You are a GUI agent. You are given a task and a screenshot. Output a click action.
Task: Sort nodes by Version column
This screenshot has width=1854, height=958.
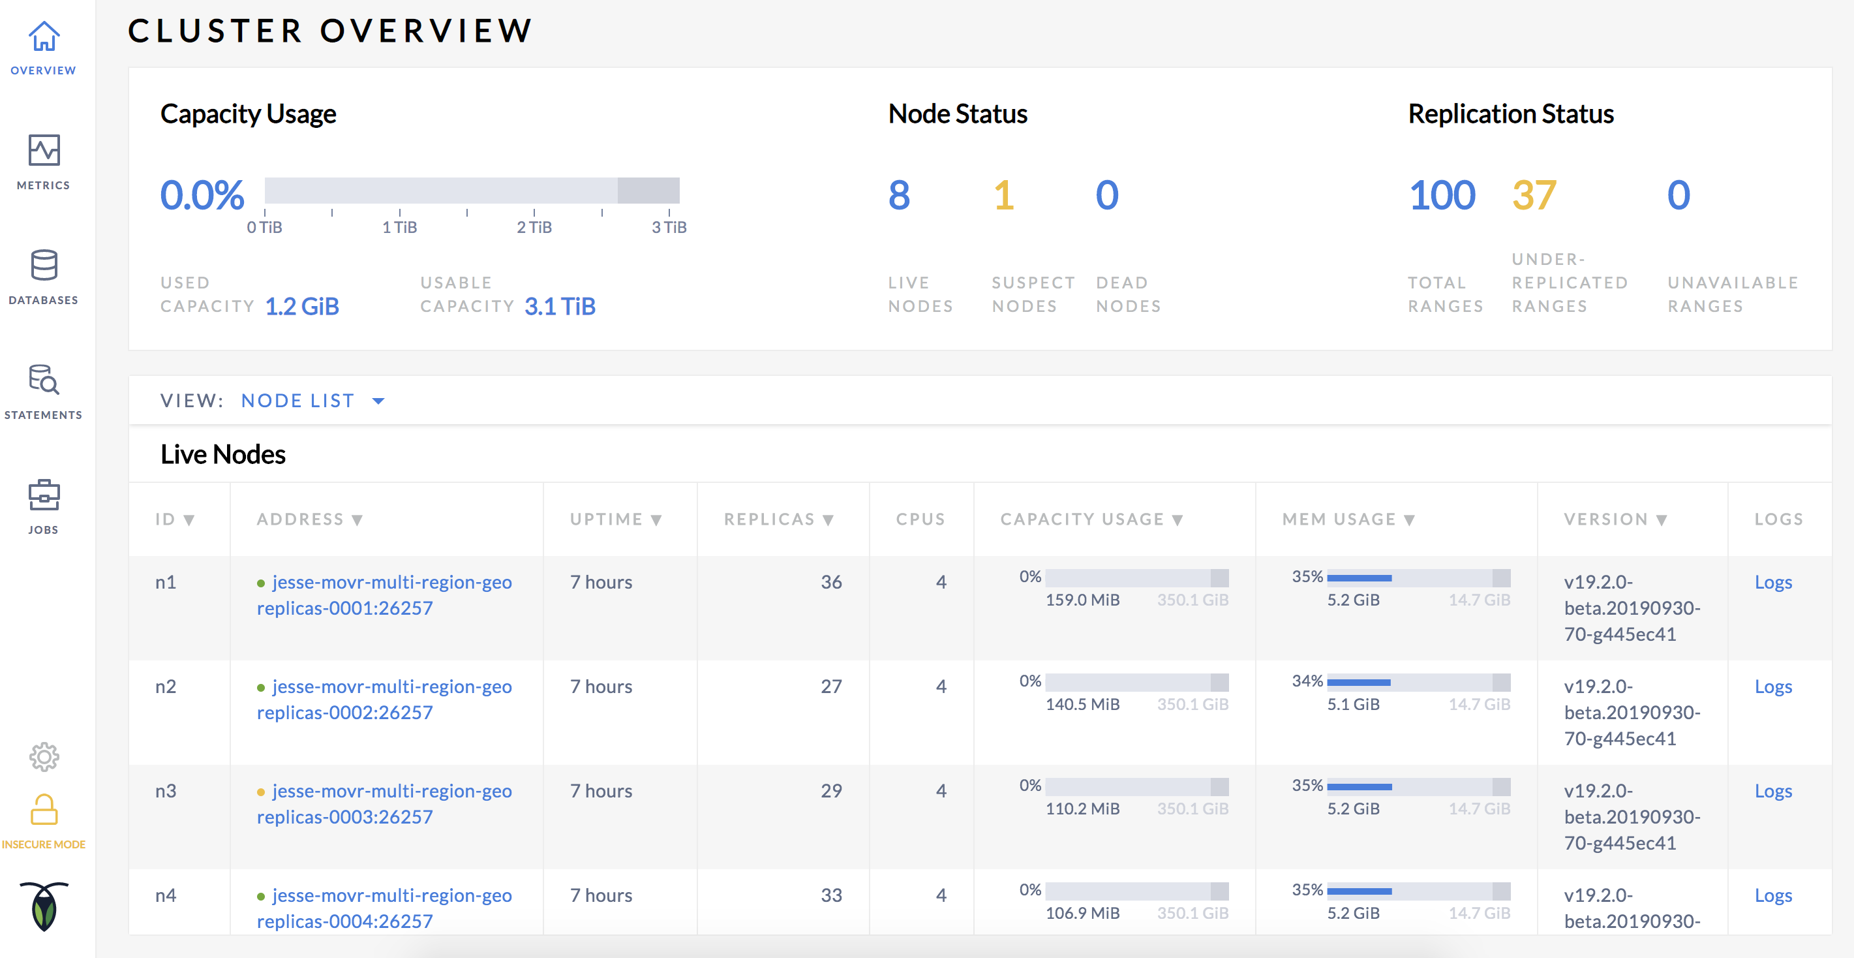[1615, 519]
